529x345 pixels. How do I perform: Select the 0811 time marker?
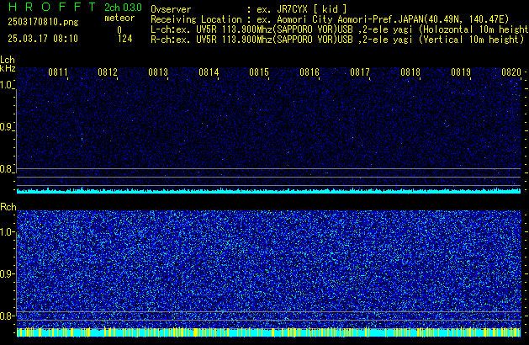coord(58,72)
